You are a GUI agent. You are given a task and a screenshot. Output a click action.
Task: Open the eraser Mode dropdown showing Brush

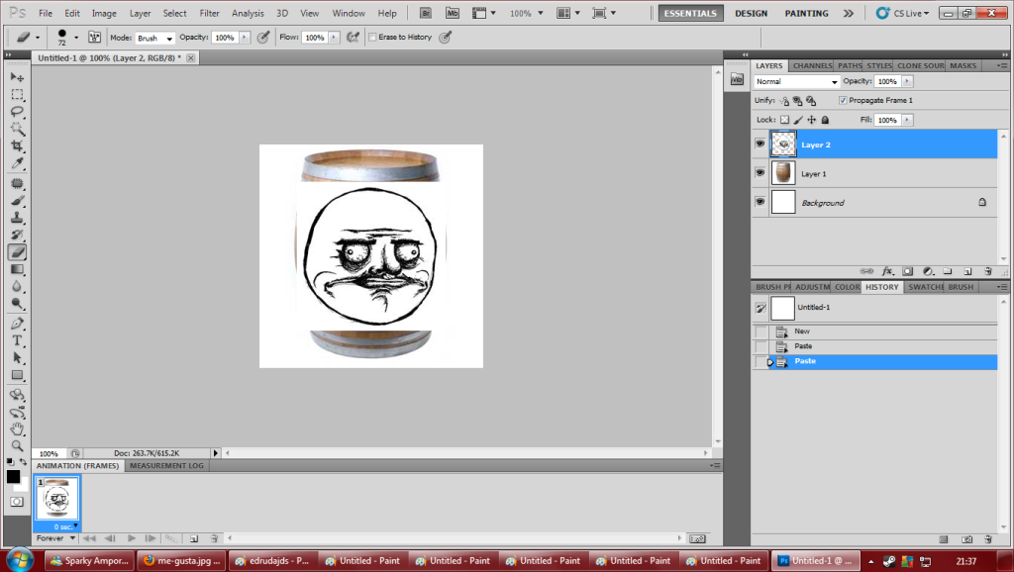coord(154,39)
